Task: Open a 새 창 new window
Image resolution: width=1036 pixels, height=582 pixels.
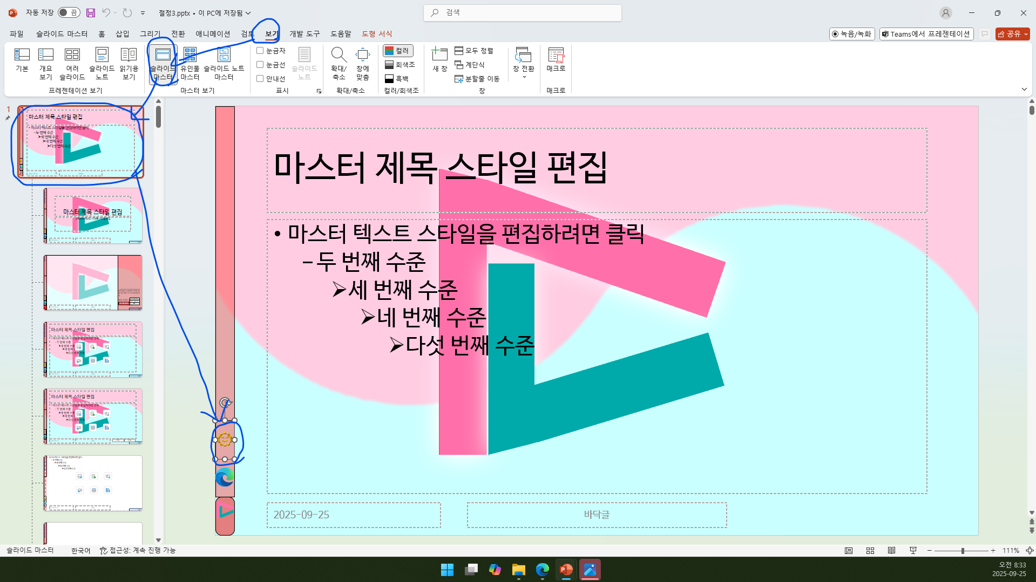Action: click(x=439, y=61)
